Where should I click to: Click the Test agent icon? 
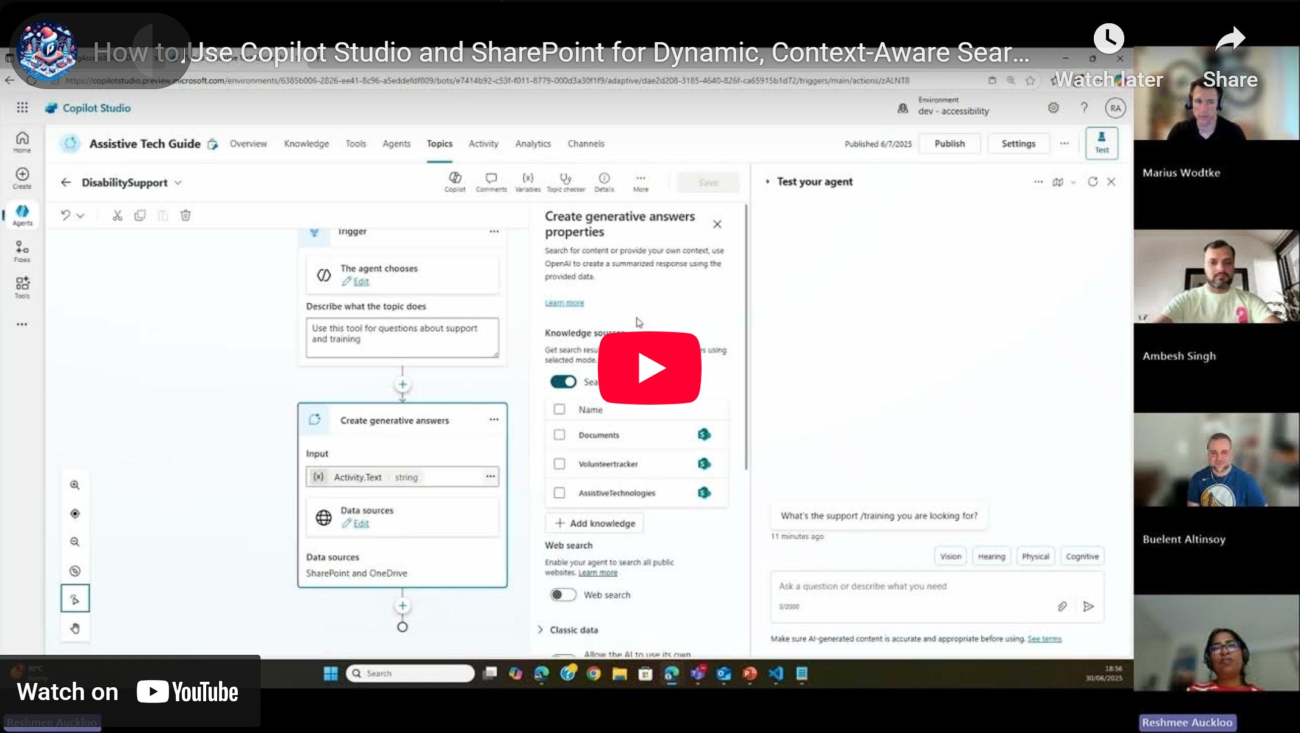1101,143
